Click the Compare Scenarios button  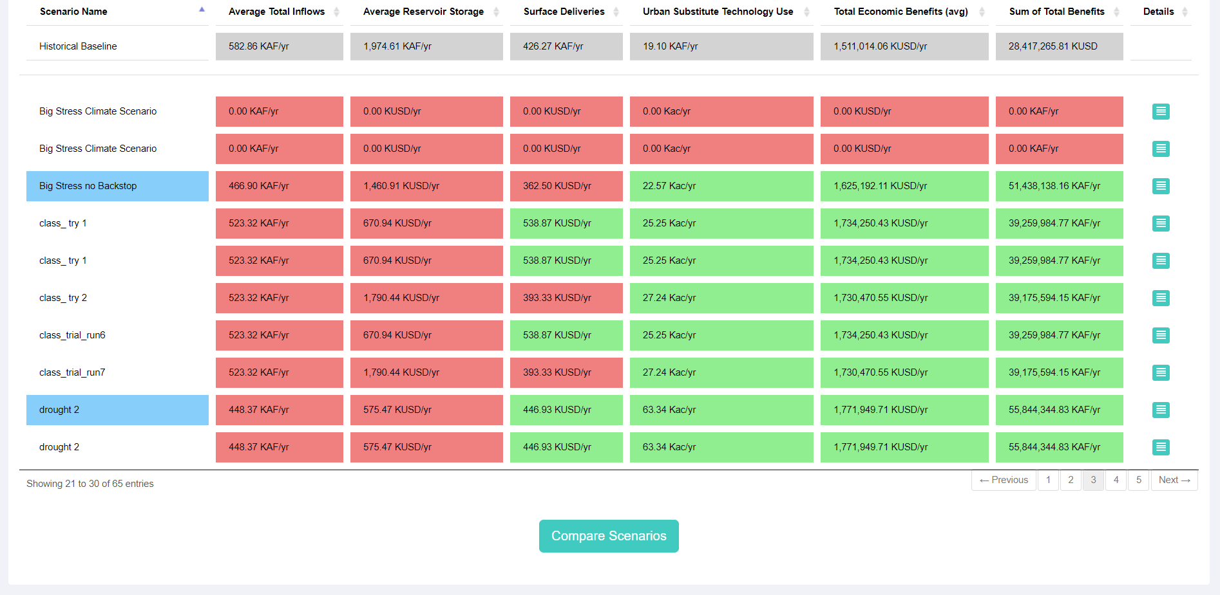point(609,536)
